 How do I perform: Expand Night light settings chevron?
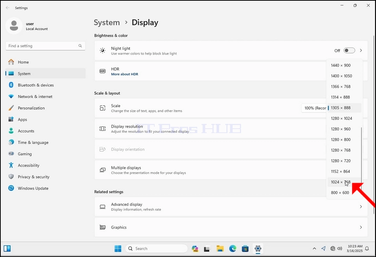tap(361, 50)
